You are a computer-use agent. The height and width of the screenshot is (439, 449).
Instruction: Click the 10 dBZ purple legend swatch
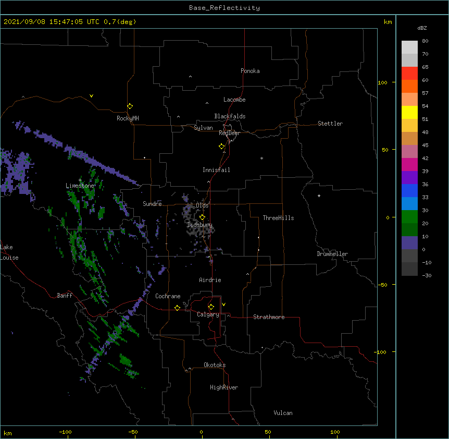(409, 243)
